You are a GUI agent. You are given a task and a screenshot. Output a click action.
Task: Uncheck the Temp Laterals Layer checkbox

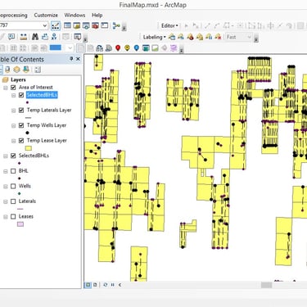21,111
